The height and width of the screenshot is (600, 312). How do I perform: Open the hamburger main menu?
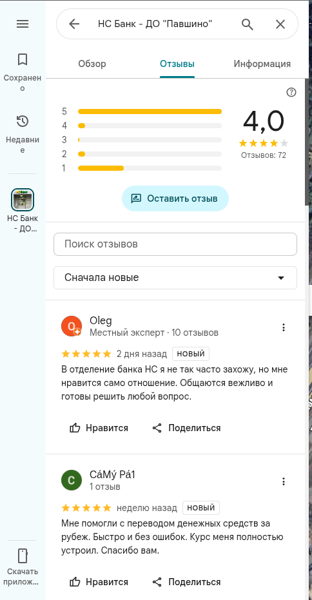pyautogui.click(x=23, y=24)
